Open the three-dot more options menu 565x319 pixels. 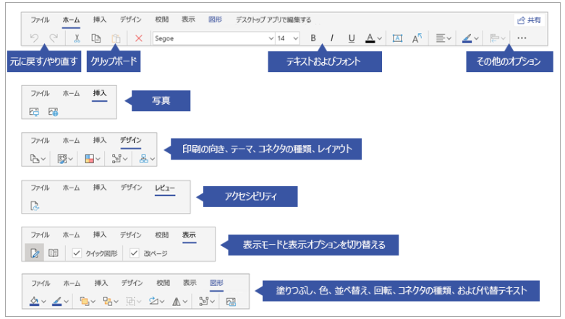522,38
